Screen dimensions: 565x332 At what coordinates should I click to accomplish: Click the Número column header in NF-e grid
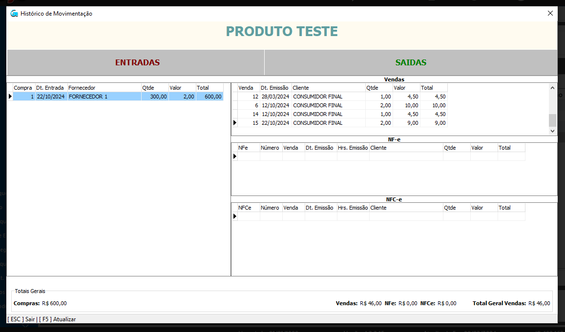(271, 148)
